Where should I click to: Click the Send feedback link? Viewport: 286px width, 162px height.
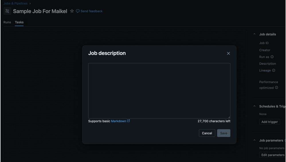pyautogui.click(x=91, y=11)
